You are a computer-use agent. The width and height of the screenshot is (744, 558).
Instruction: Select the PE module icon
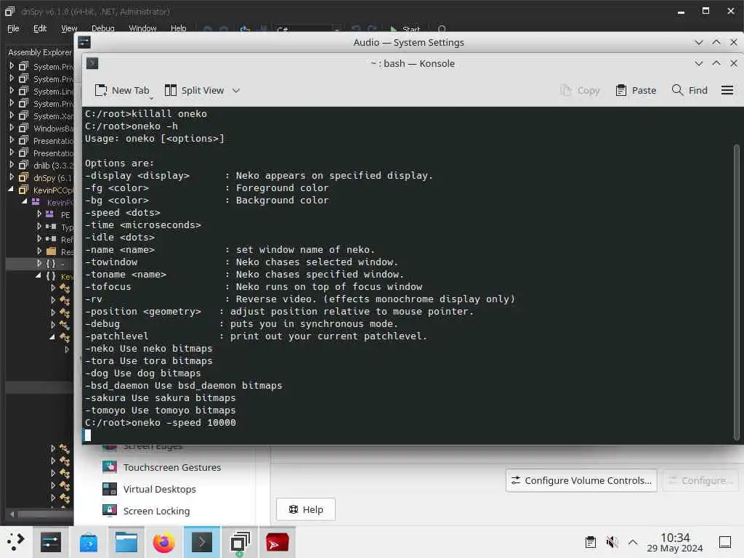(x=49, y=214)
